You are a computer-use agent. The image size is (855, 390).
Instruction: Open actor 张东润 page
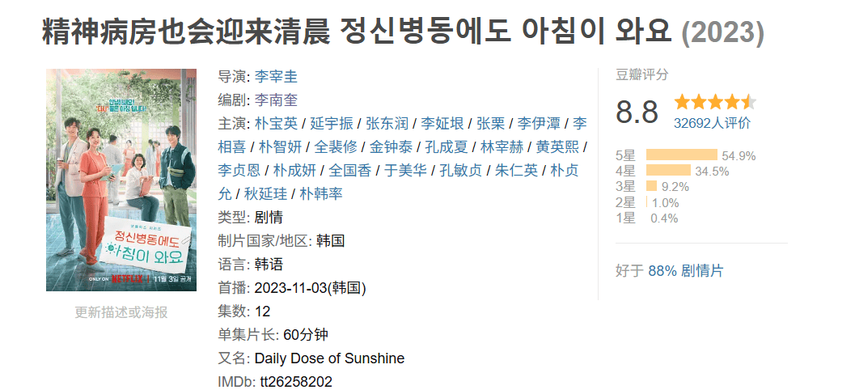tap(387, 123)
